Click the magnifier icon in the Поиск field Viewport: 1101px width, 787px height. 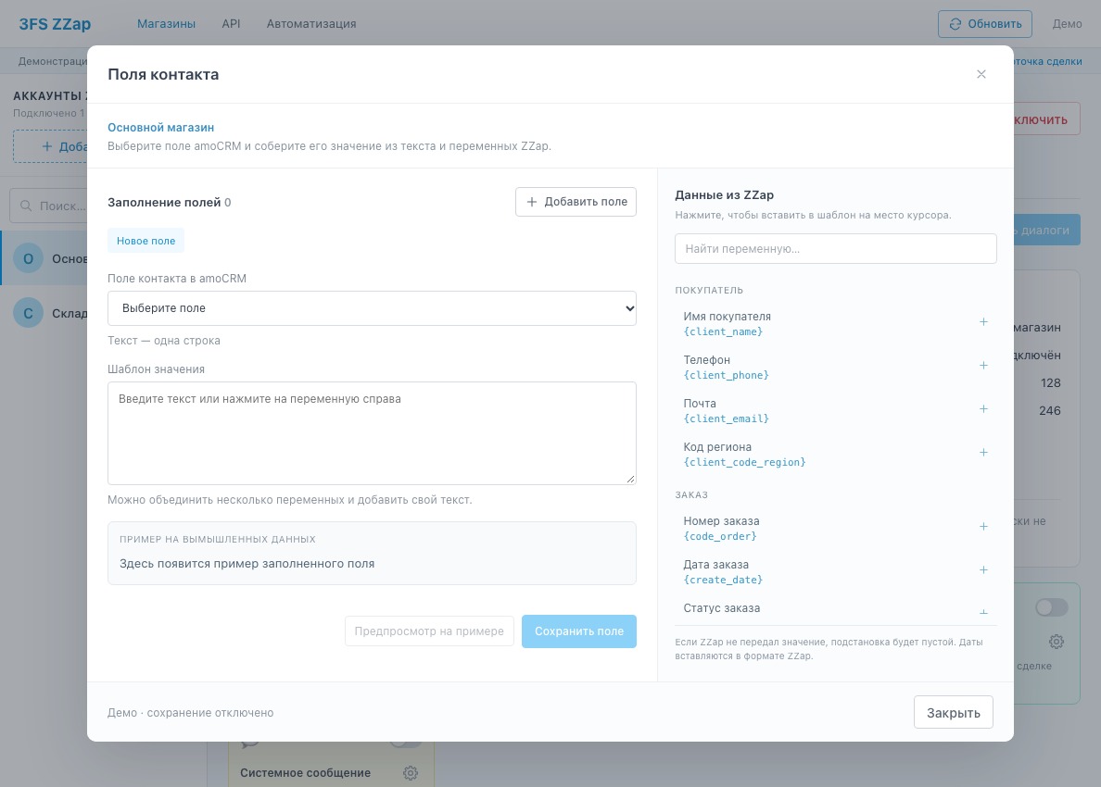point(26,206)
